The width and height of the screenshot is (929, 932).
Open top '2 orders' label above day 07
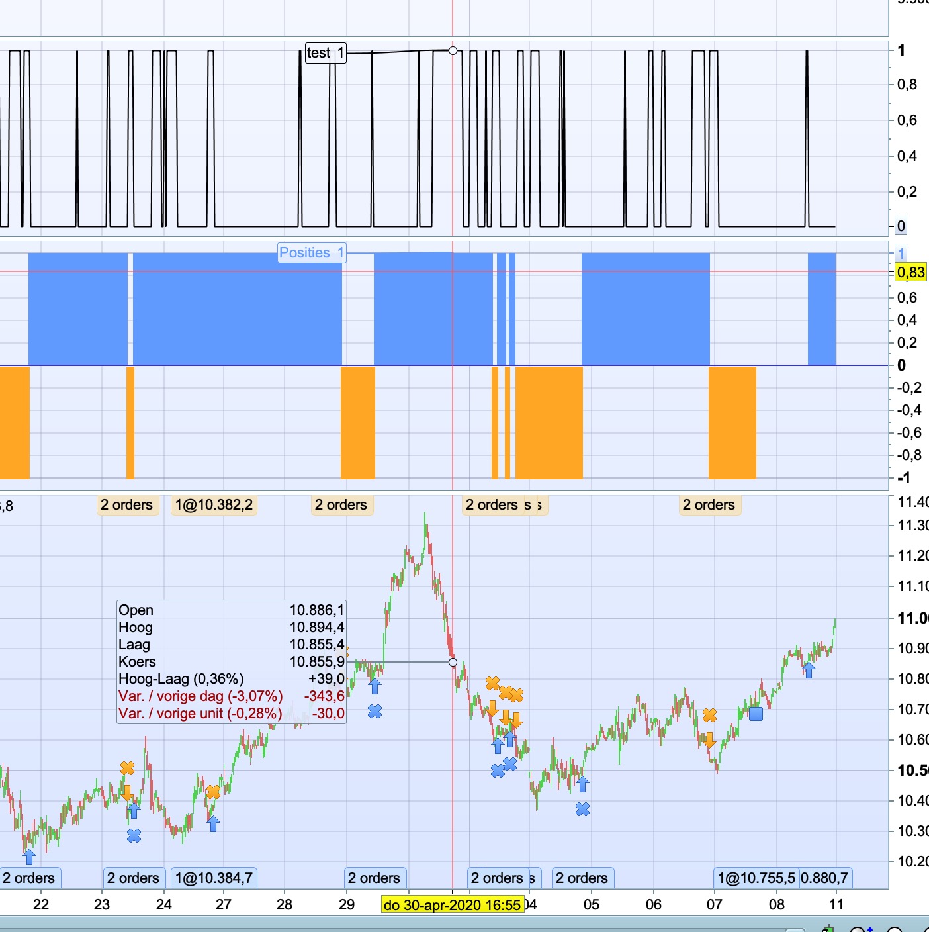[709, 505]
